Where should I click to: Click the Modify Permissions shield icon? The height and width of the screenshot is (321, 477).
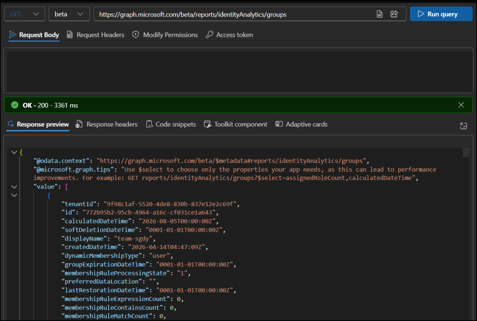[136, 34]
